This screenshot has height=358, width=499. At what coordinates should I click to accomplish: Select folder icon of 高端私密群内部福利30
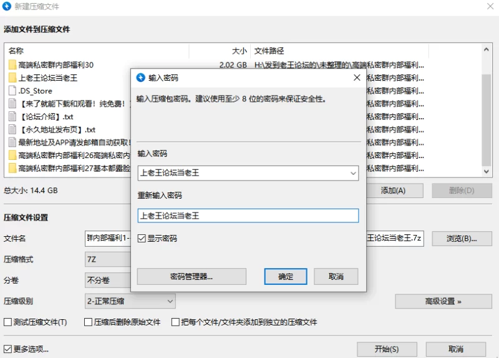pos(12,65)
